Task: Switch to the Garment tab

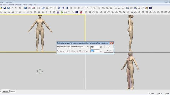Action: [5, 91]
